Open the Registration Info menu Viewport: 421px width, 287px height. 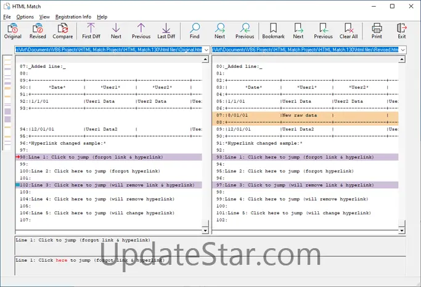pos(73,17)
